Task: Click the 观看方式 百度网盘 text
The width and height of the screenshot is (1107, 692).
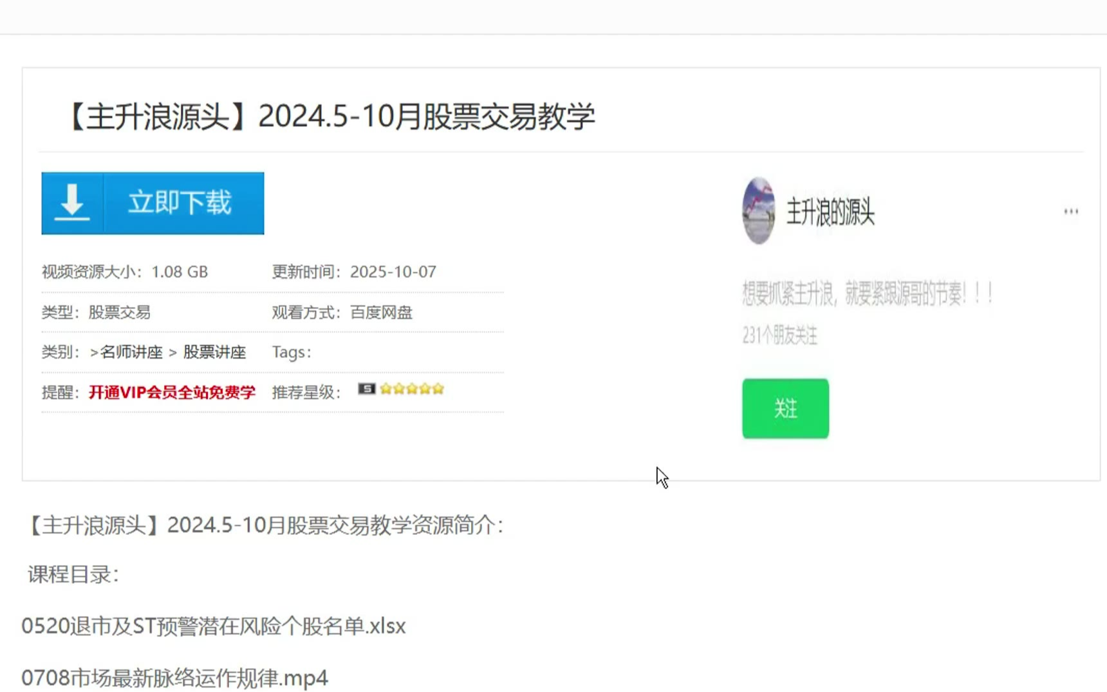Action: click(342, 312)
